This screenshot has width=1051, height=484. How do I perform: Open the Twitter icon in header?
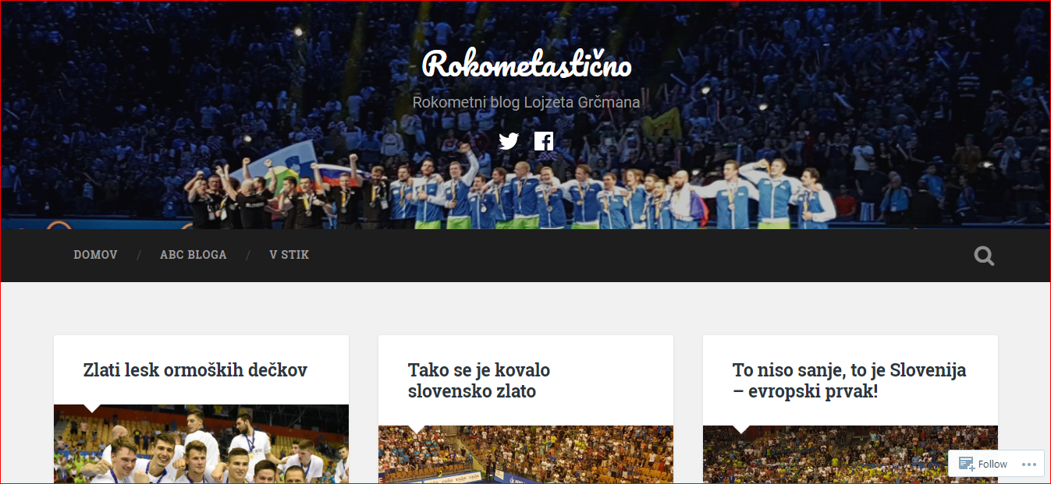tap(509, 141)
